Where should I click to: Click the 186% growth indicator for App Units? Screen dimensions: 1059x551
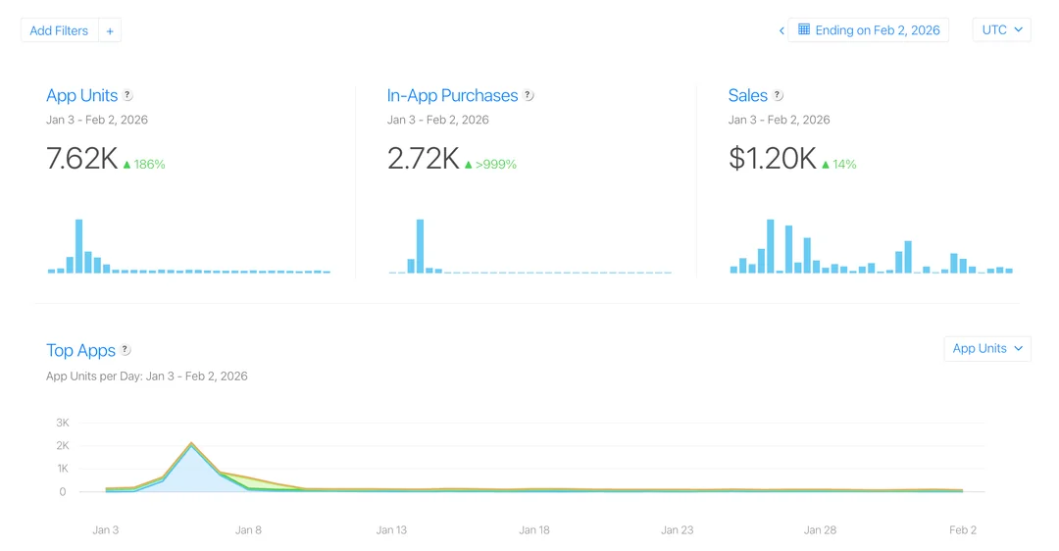pyautogui.click(x=144, y=165)
